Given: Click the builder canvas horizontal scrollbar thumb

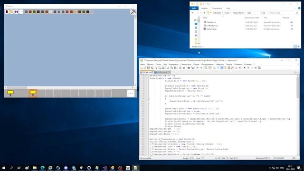Looking at the screenshot, I should pyautogui.click(x=17, y=87).
